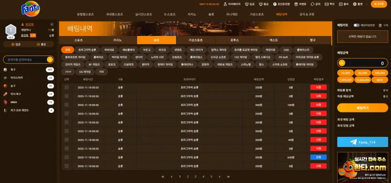Click the orange search magnifier button
The height and width of the screenshot is (183, 391).
(x=50, y=60)
